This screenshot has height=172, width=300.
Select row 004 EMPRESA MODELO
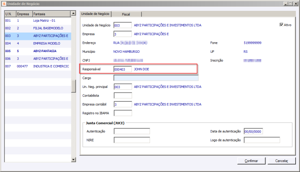click(x=38, y=43)
